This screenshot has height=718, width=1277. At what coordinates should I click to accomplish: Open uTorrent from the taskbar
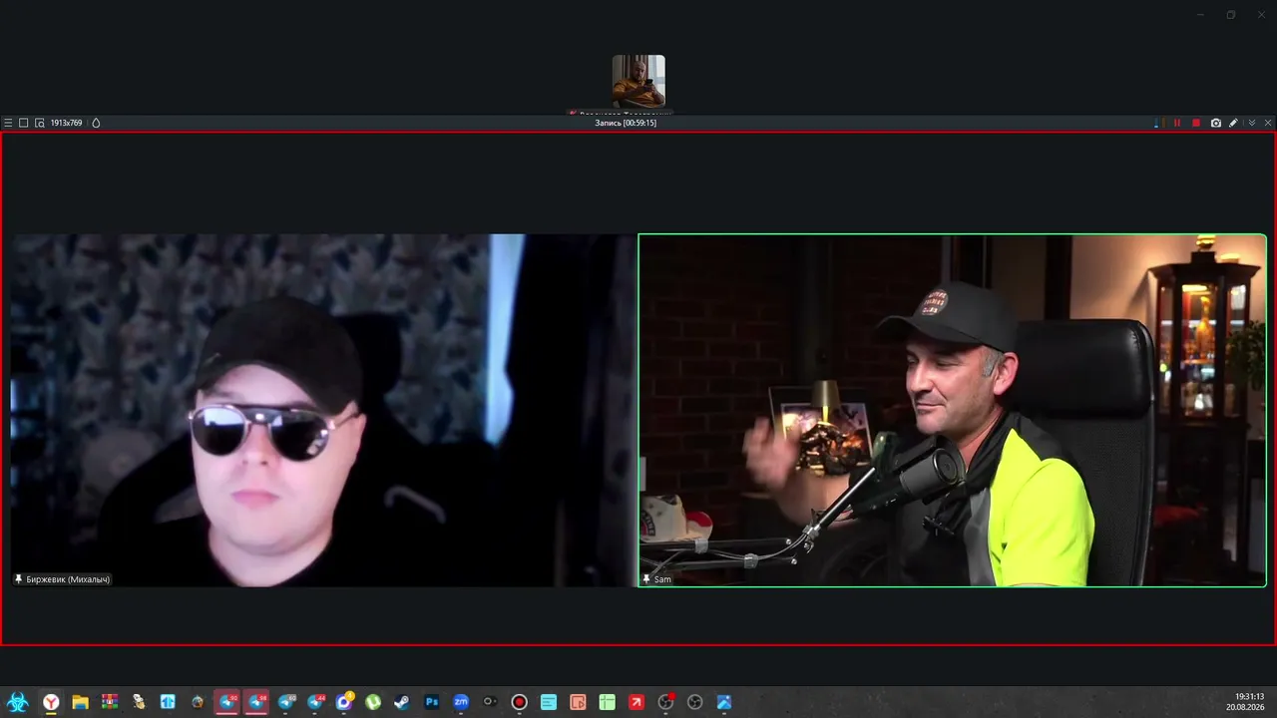point(373,702)
